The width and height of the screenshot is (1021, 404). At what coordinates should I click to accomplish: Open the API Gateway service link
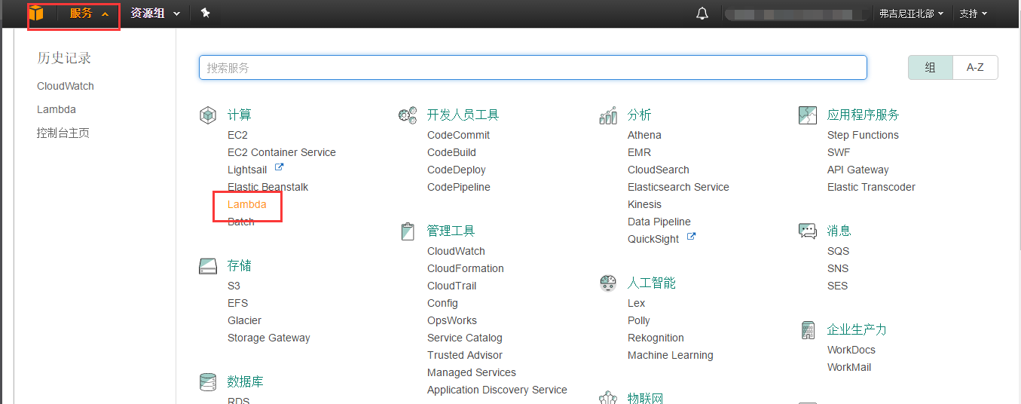click(x=857, y=170)
